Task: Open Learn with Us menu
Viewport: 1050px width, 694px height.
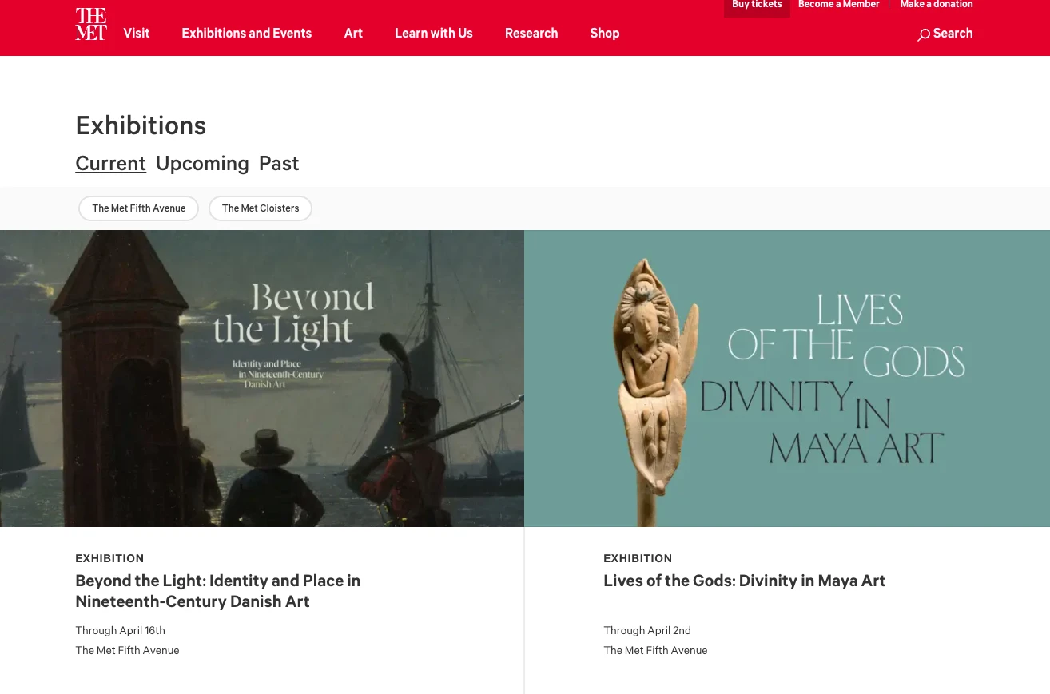Action: 434,34
